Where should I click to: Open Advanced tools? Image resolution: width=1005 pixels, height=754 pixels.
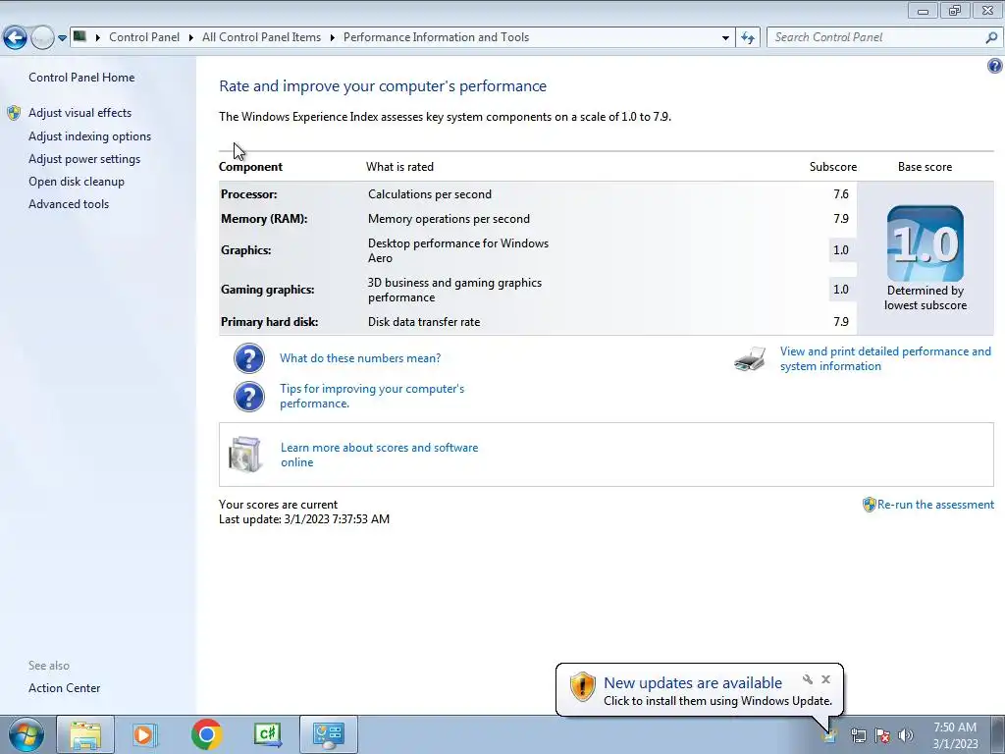click(69, 204)
